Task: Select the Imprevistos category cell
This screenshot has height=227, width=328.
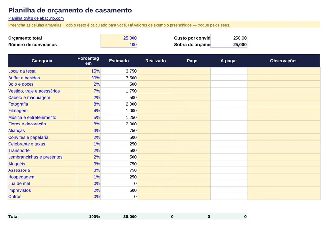Action: click(x=42, y=190)
